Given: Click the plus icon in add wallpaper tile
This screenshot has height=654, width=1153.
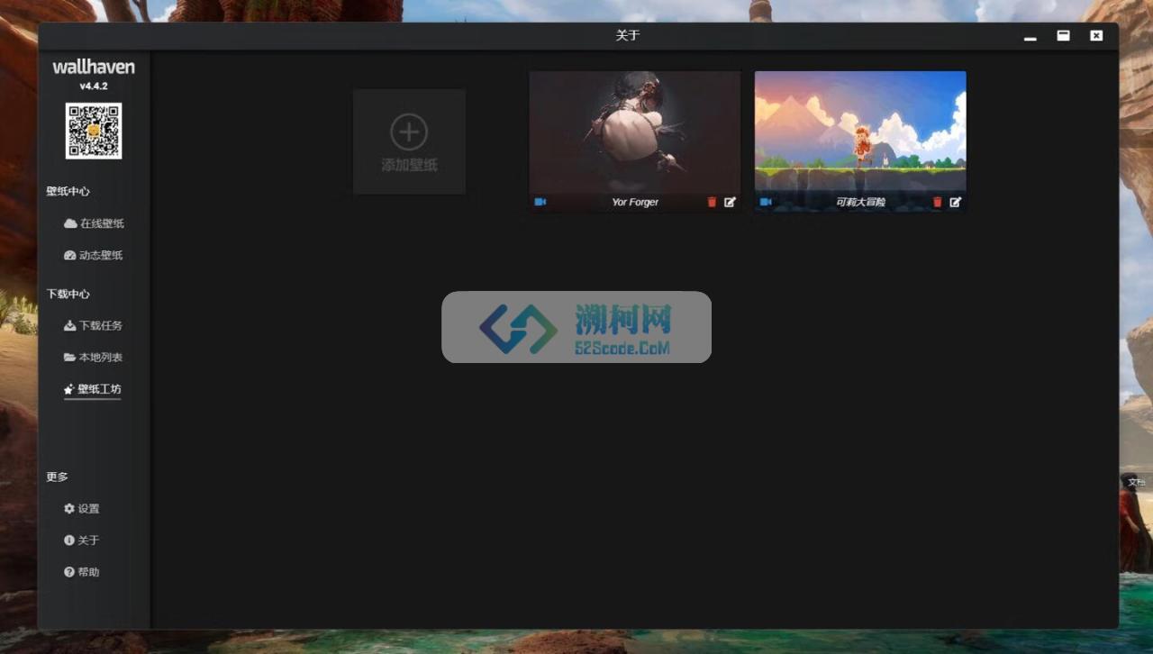Looking at the screenshot, I should click(x=409, y=132).
